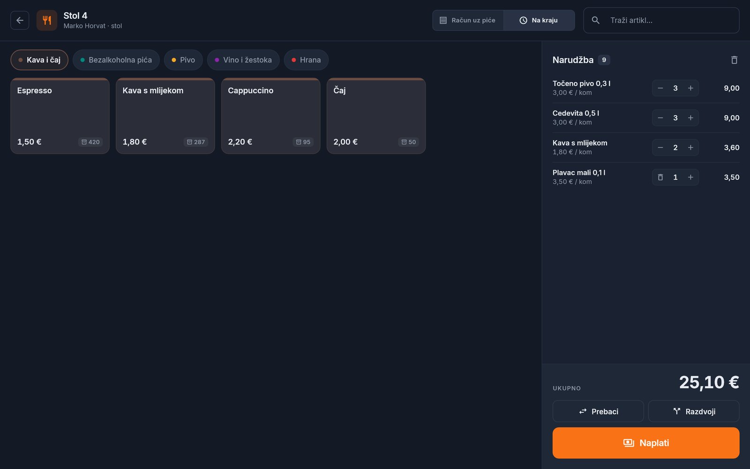This screenshot has height=469, width=750.
Task: Switch to Bezalkoholna pića category
Action: click(116, 60)
